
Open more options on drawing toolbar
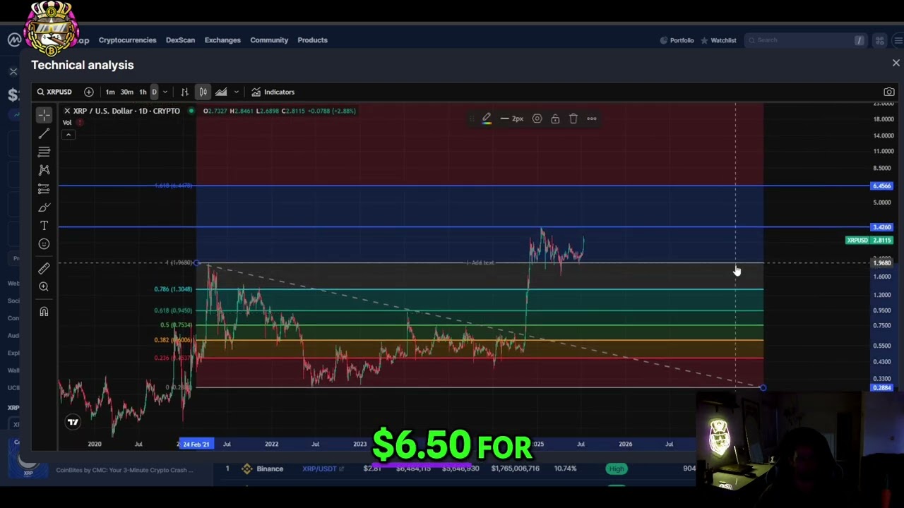pos(592,119)
